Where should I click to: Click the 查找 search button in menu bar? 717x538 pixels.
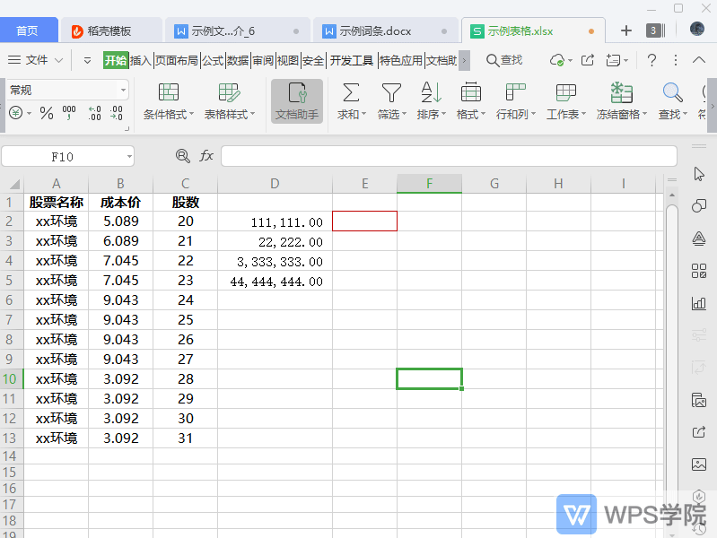coord(504,60)
